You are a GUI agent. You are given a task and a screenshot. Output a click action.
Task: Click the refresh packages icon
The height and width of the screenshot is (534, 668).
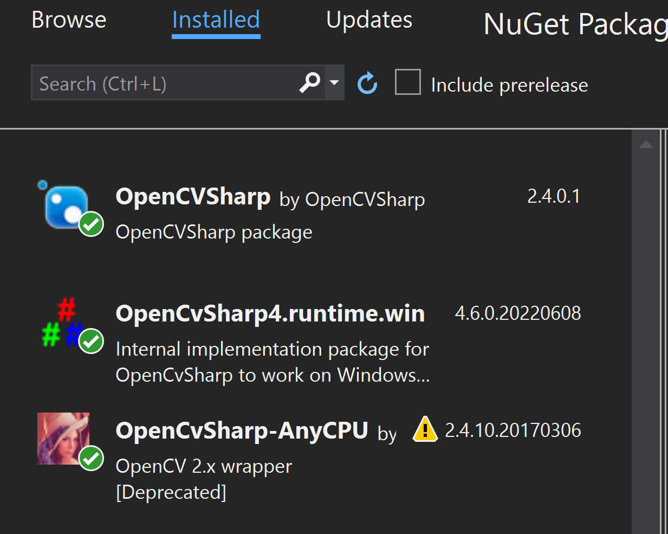[x=367, y=82]
